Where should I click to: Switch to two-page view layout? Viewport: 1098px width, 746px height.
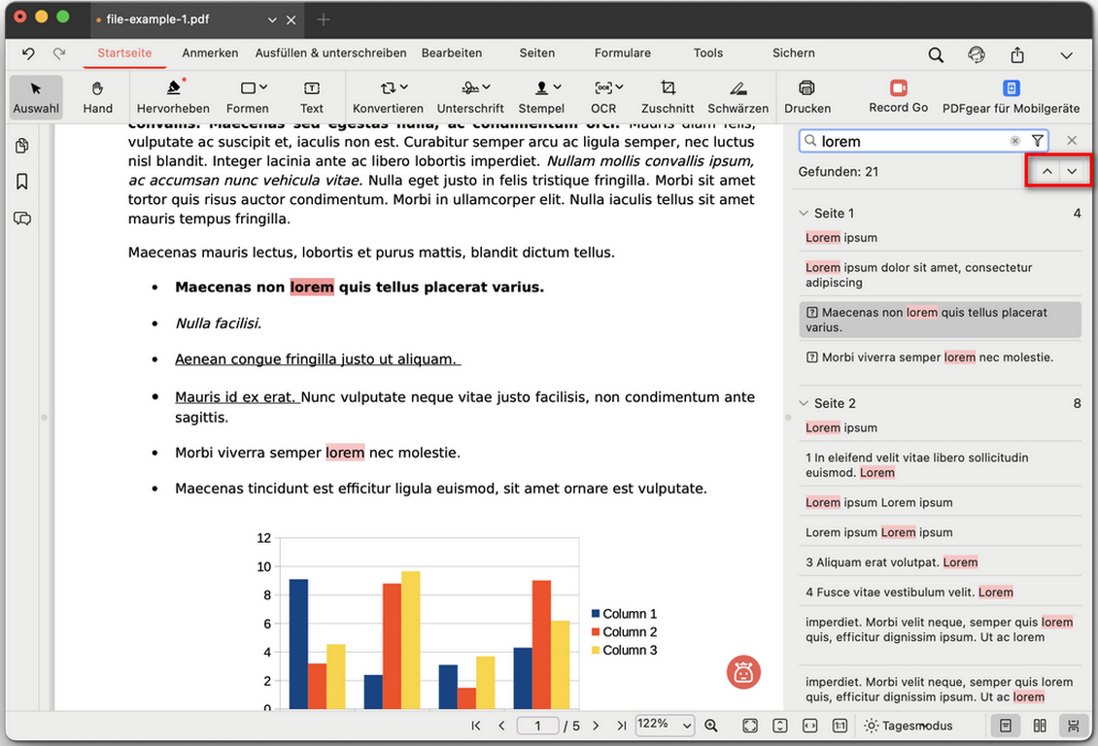click(1040, 726)
